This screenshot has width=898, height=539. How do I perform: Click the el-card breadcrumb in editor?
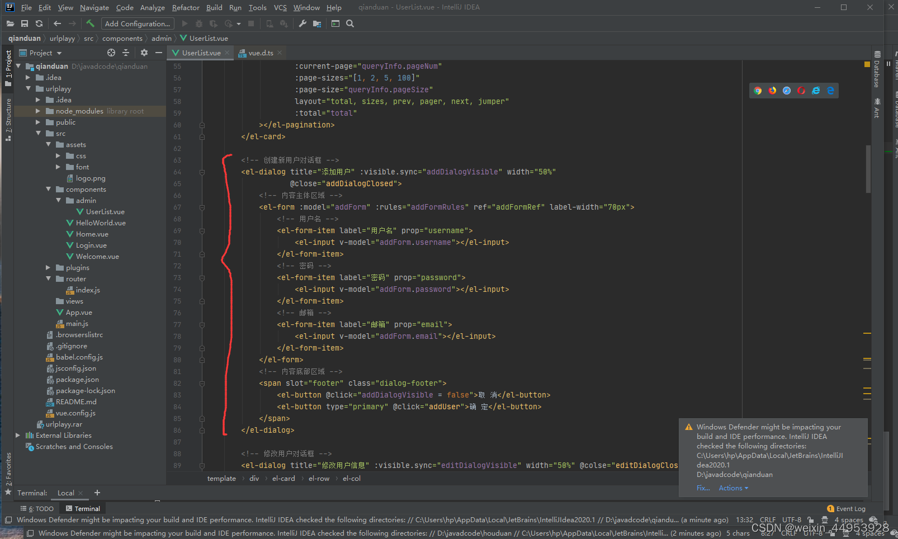pyautogui.click(x=283, y=479)
